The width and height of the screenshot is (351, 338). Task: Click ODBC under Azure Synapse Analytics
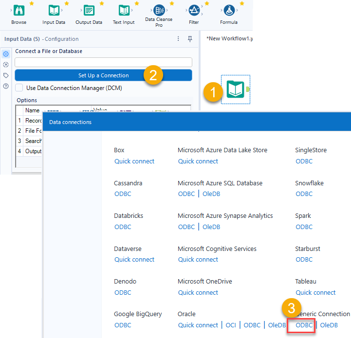(186, 227)
